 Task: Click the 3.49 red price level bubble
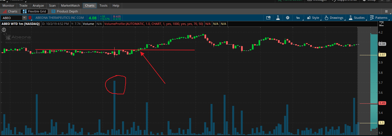[382, 103]
